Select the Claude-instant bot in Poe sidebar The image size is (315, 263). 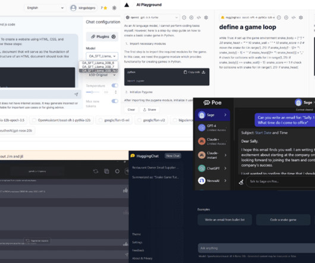(x=213, y=155)
